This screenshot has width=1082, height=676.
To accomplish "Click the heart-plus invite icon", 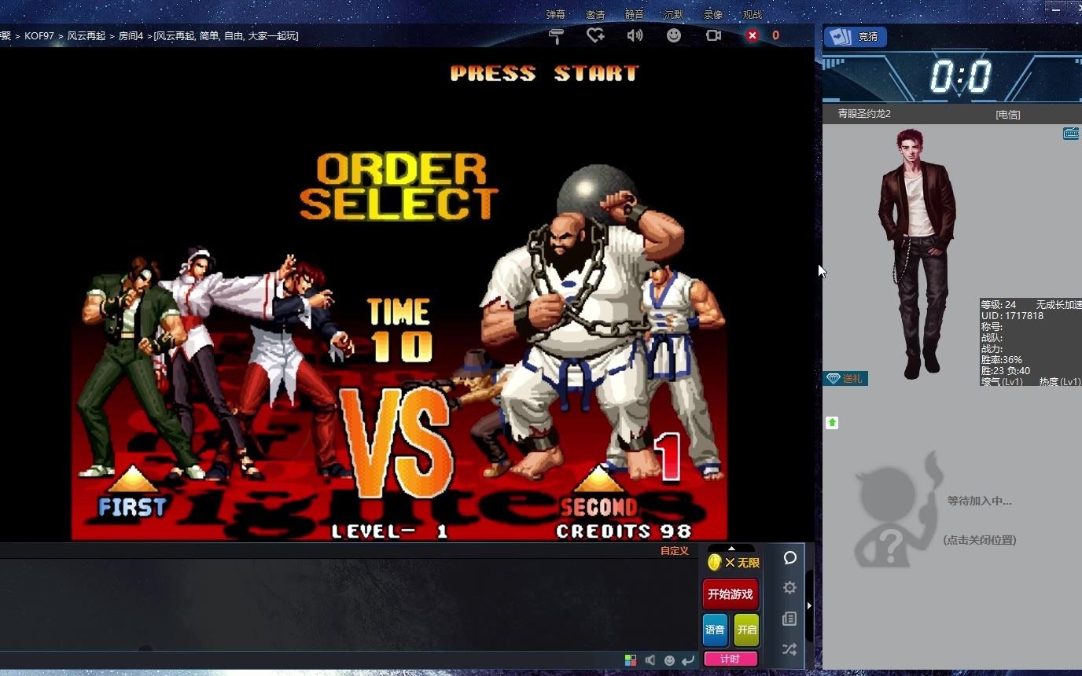I will [595, 35].
